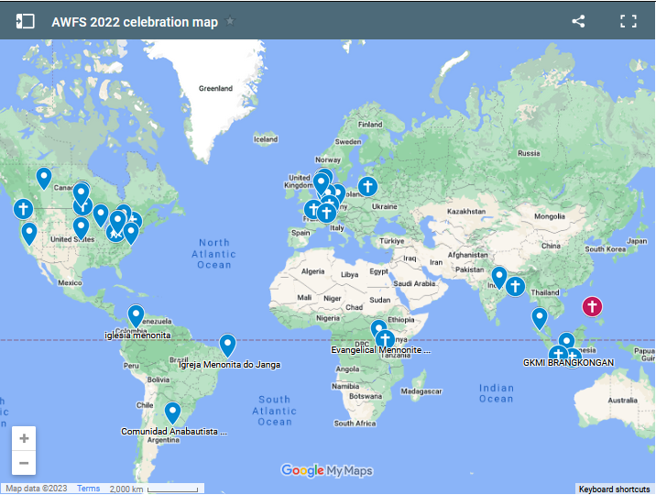Zoom in with the plus button

pyautogui.click(x=24, y=438)
